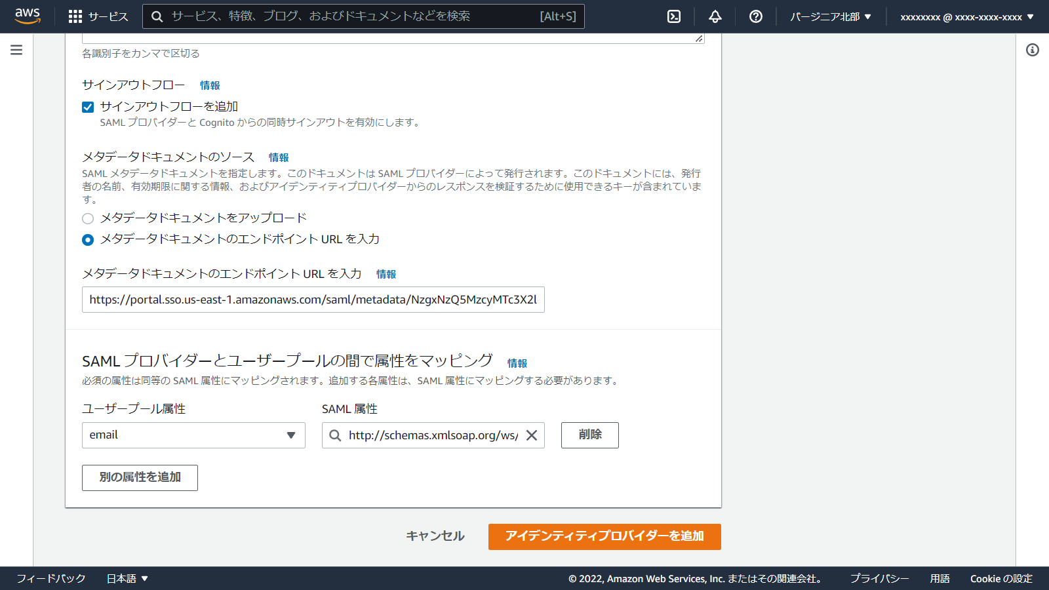The image size is (1049, 590).
Task: Open the 日本語 language dropdown
Action: click(x=128, y=578)
